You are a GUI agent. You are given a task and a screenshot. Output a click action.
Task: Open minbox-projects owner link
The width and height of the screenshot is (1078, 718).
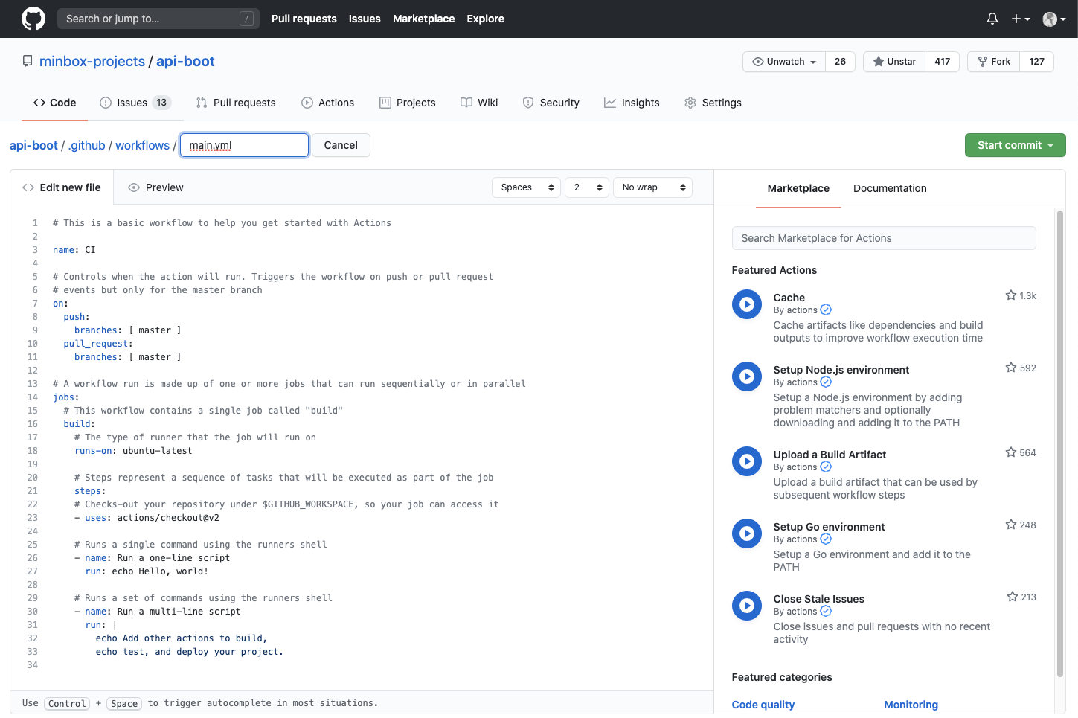coord(92,61)
